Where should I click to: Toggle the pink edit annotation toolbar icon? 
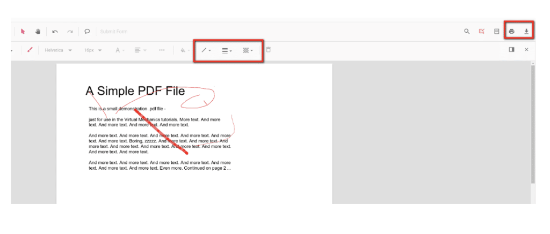(x=482, y=32)
